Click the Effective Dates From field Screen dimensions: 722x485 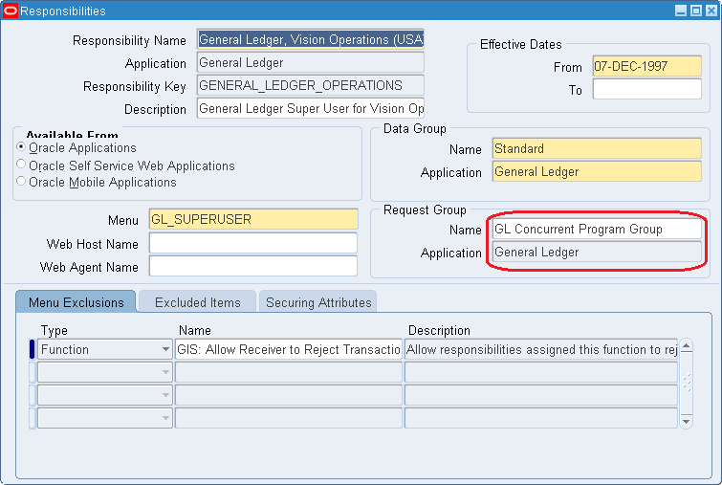coord(647,66)
